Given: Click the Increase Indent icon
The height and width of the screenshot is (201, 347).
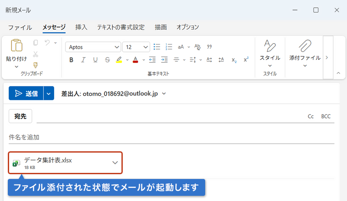Looking at the screenshot, I should click(164, 60).
